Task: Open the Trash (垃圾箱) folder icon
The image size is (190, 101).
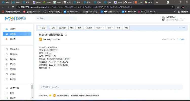Action: pyautogui.click(x=7, y=79)
